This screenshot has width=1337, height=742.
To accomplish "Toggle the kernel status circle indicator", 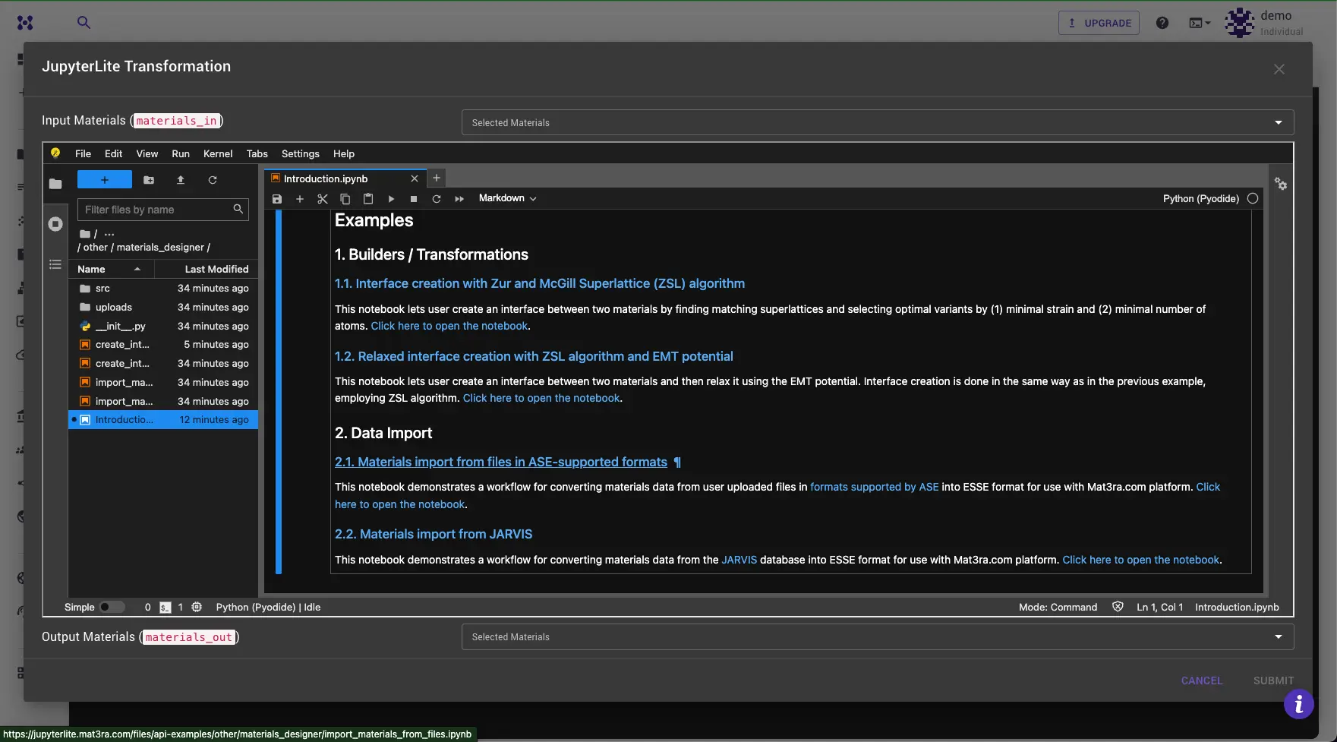I will point(1253,198).
